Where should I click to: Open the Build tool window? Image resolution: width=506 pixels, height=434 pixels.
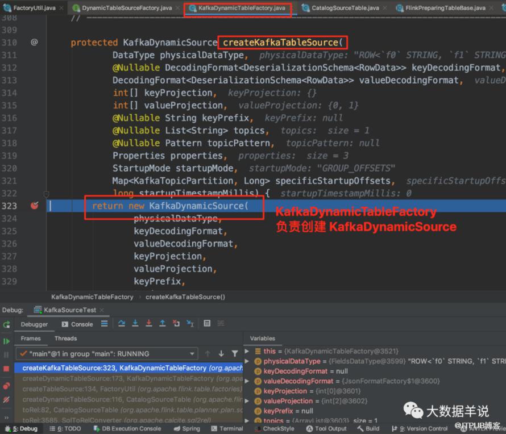(x=368, y=428)
